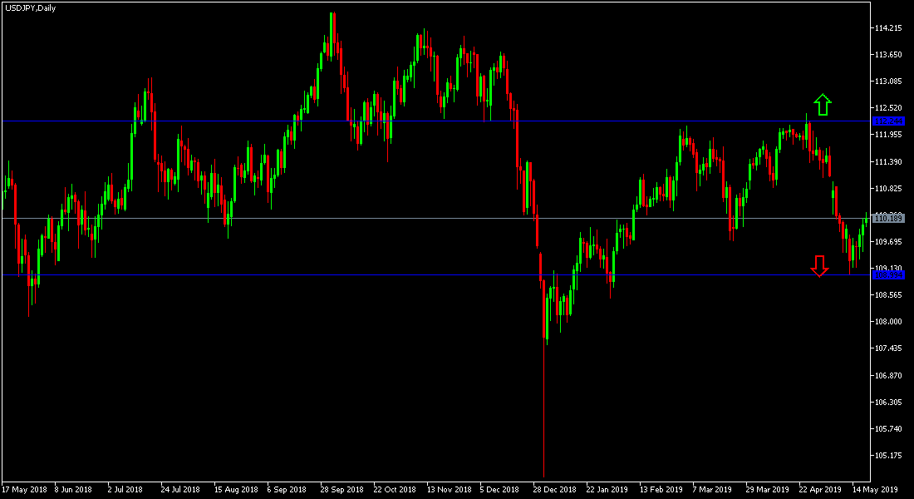Viewport: 914px width, 499px height.
Task: Click the 17 May 2018 date label
Action: click(27, 490)
